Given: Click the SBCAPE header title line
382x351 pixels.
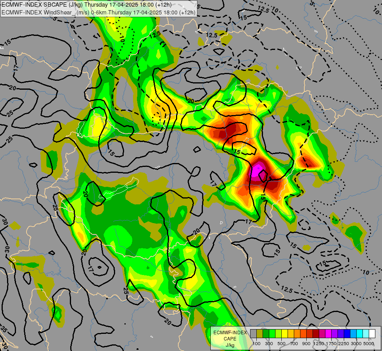Looking at the screenshot, I should tap(87, 5).
